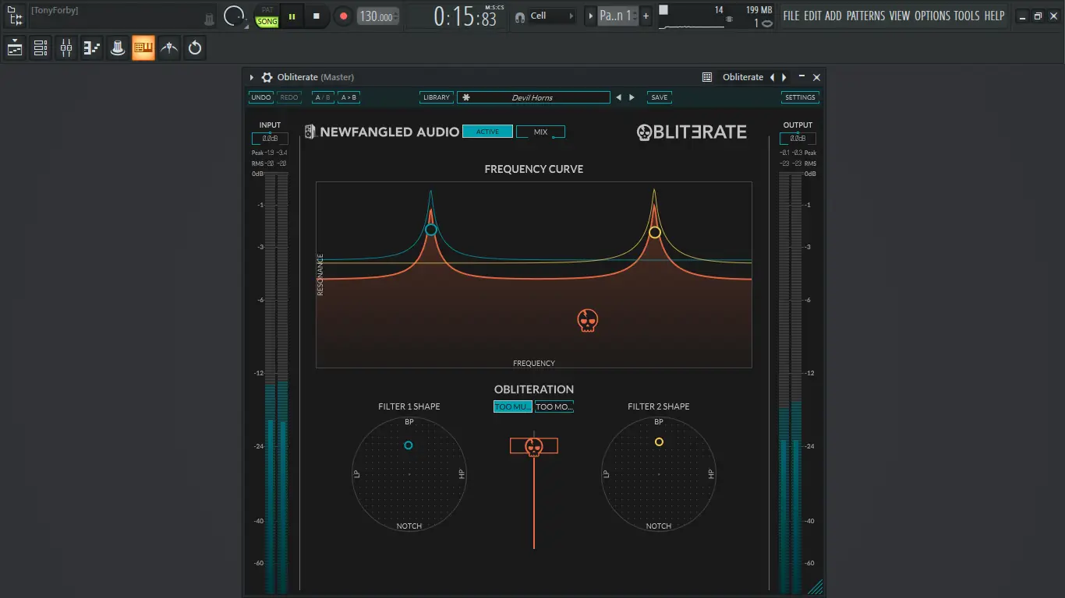This screenshot has width=1065, height=598.
Task: Click the preset grid icon in plugin title bar
Action: tap(707, 77)
